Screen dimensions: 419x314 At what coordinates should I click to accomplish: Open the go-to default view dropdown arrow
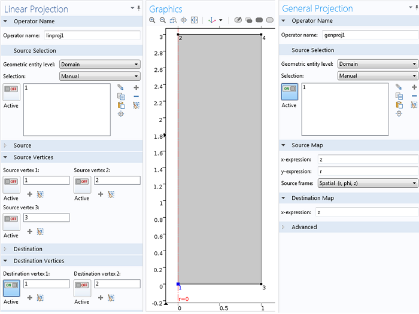pyautogui.click(x=220, y=20)
